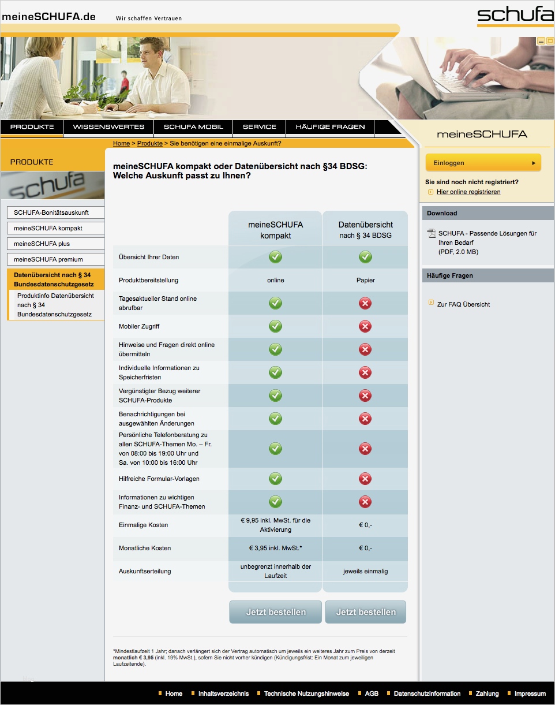Open Zur FAQ Übersicht link
Viewport: 555px width, 705px height.
(x=463, y=304)
